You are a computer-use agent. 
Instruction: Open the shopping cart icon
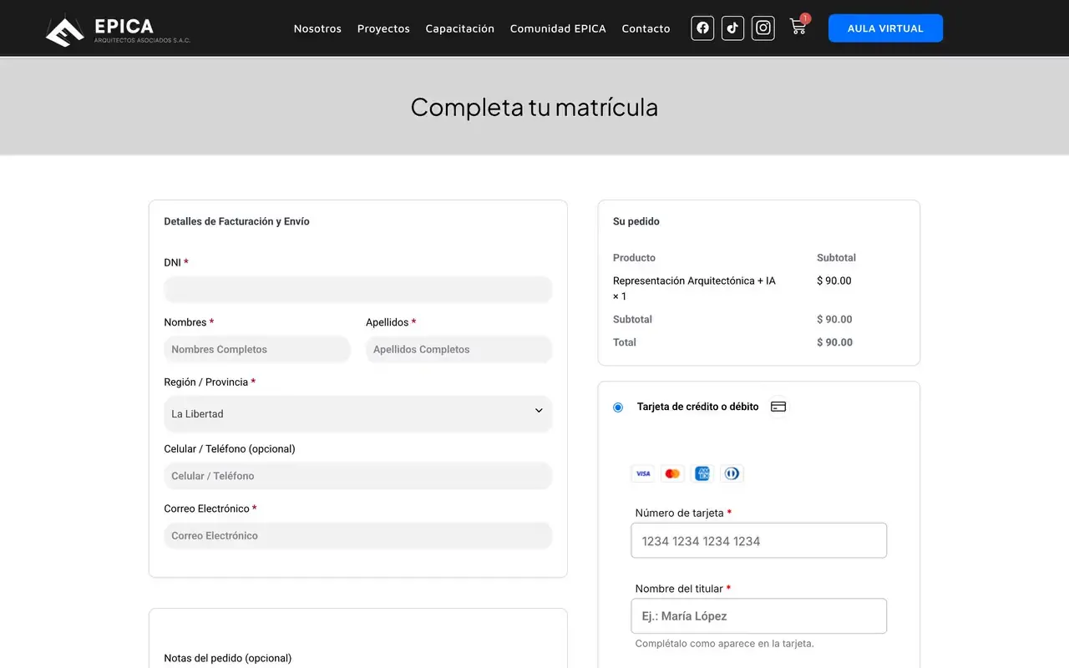coord(798,27)
